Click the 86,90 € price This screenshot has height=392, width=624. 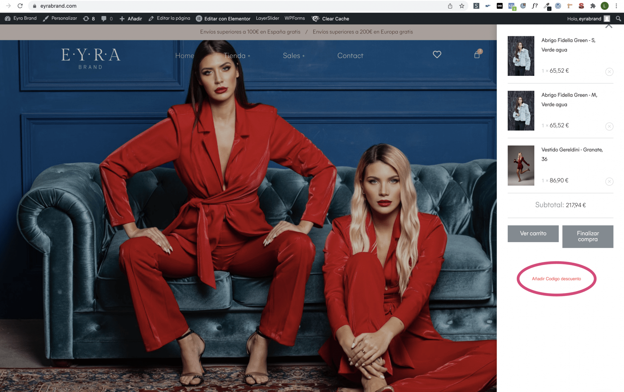559,180
